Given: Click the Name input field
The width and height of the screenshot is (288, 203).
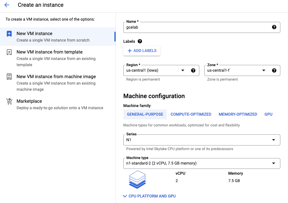Looking at the screenshot, I should (196, 27).
